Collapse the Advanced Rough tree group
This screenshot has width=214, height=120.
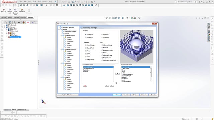(x=61, y=35)
